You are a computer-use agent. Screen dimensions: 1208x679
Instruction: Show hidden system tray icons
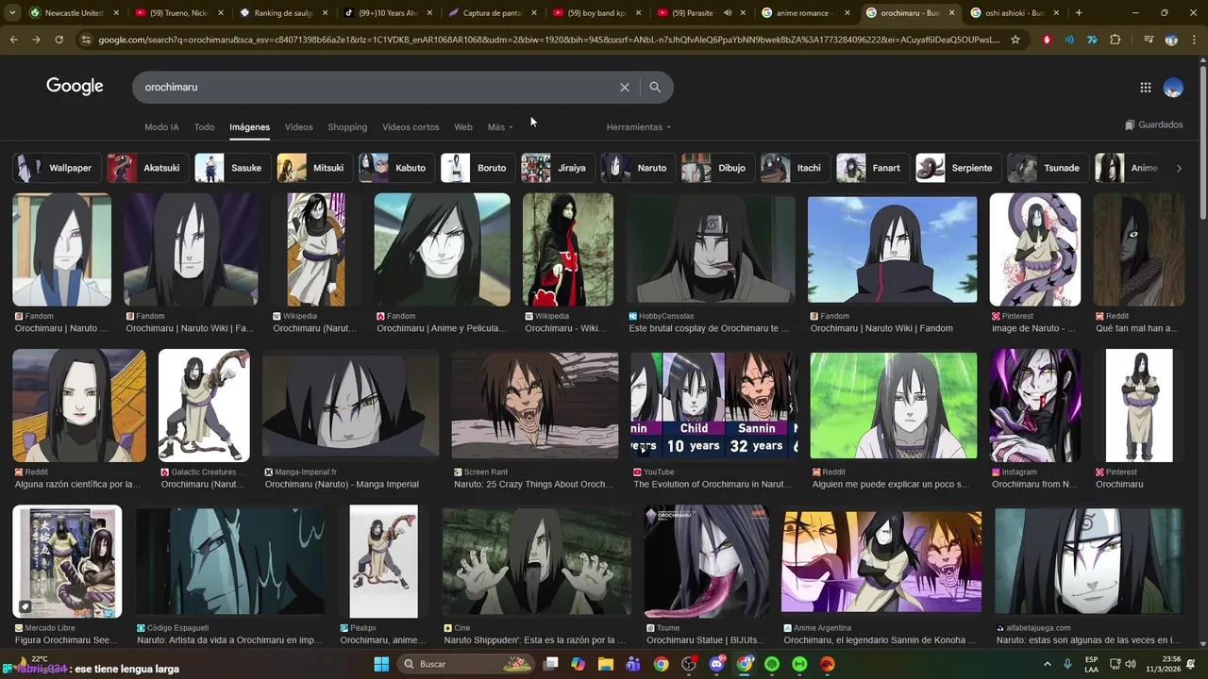1047,664
